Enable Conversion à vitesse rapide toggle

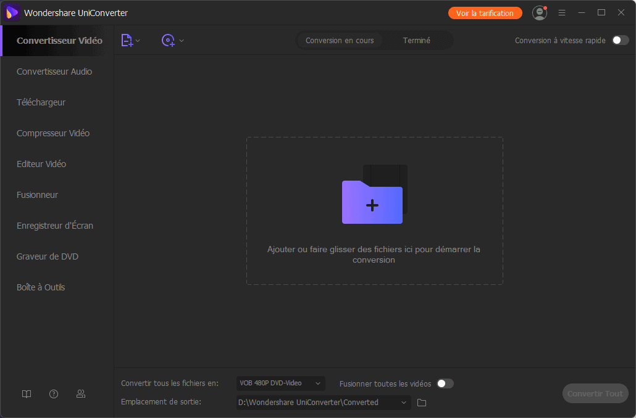click(x=620, y=40)
